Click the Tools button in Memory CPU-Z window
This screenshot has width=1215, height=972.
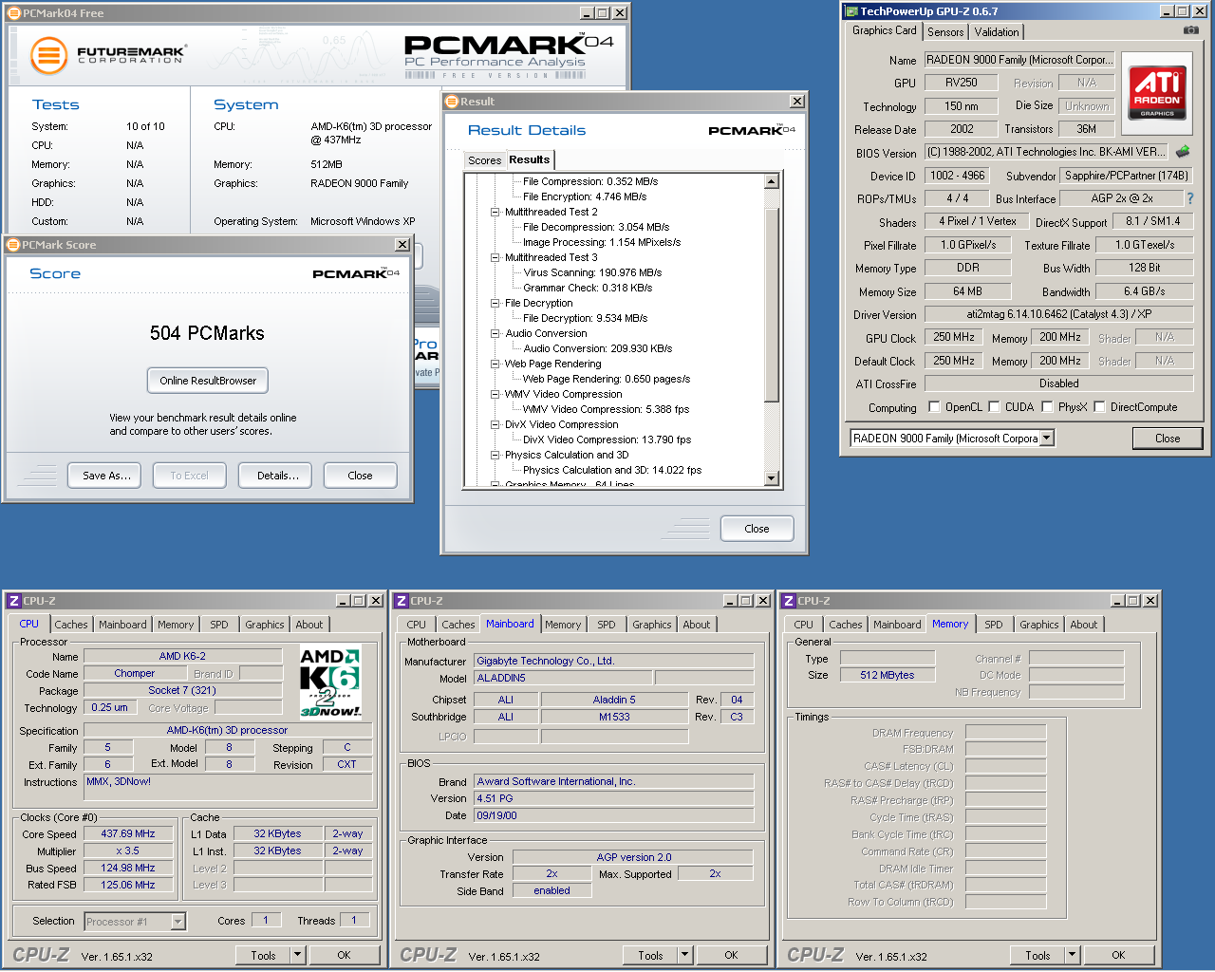tap(1037, 955)
